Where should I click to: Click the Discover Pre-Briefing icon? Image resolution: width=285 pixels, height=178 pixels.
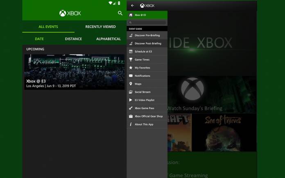click(131, 35)
